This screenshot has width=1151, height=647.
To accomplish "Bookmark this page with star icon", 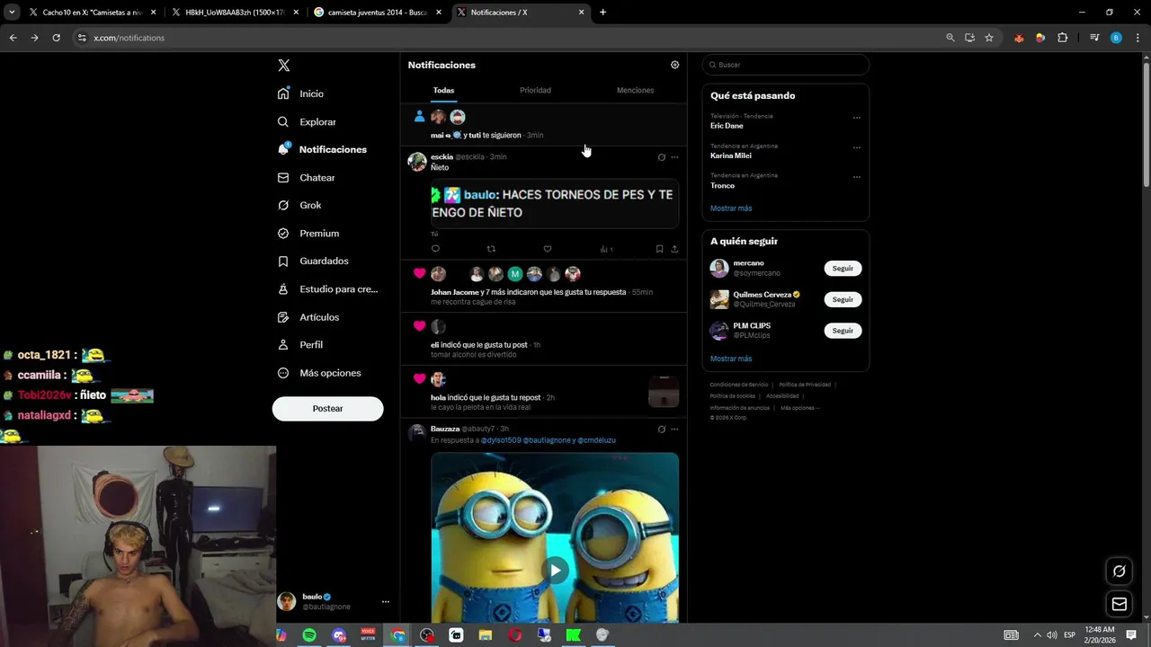I will (x=989, y=38).
